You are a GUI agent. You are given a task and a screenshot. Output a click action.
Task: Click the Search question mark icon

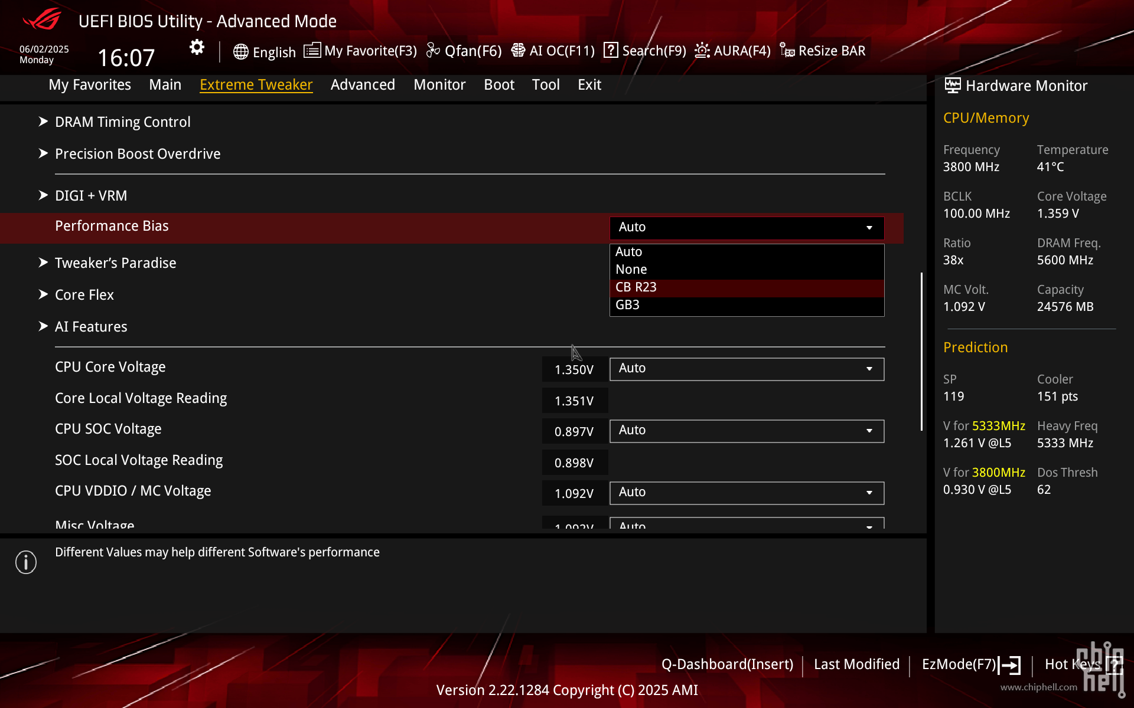[611, 50]
